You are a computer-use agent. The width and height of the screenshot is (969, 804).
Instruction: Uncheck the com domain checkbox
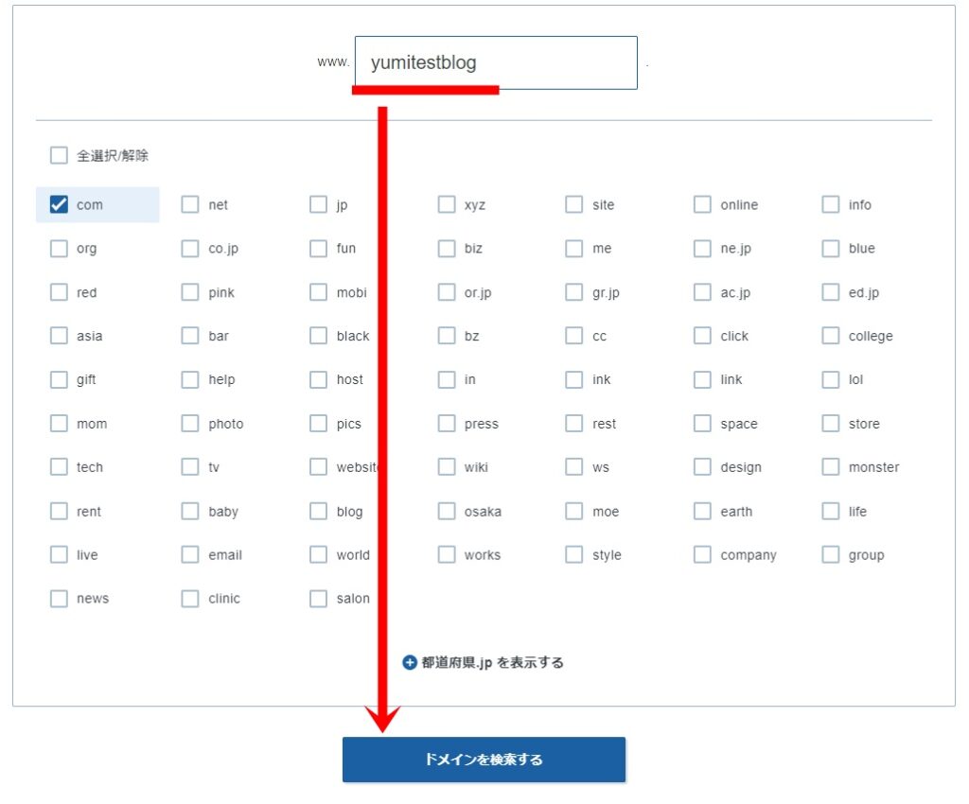[x=60, y=205]
